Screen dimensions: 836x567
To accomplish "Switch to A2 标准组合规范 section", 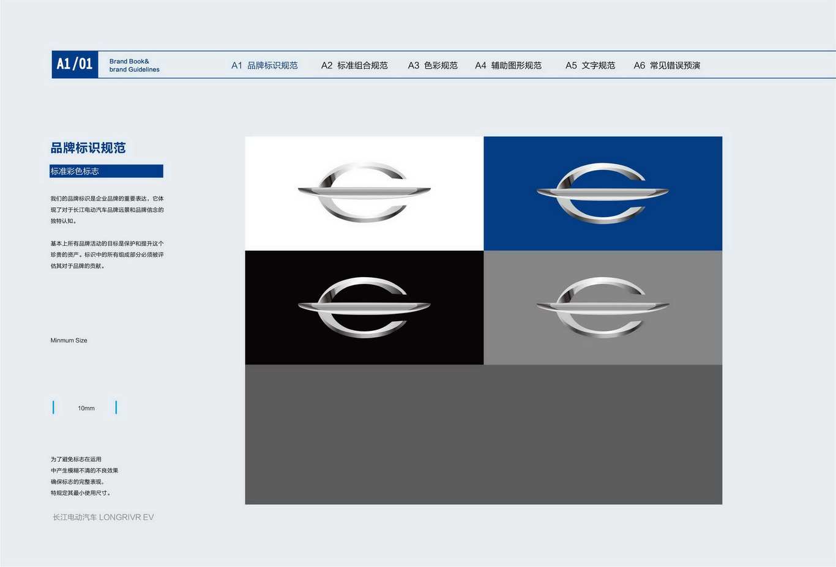I will [354, 65].
